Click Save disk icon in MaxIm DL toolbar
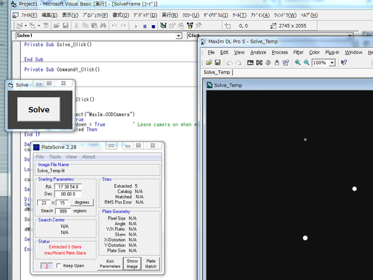The image size is (373, 280). tap(217, 62)
